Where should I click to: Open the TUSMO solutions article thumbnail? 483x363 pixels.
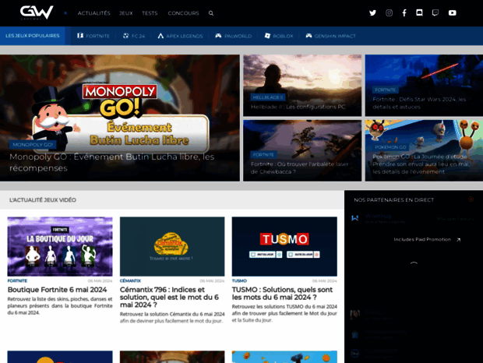click(x=284, y=246)
